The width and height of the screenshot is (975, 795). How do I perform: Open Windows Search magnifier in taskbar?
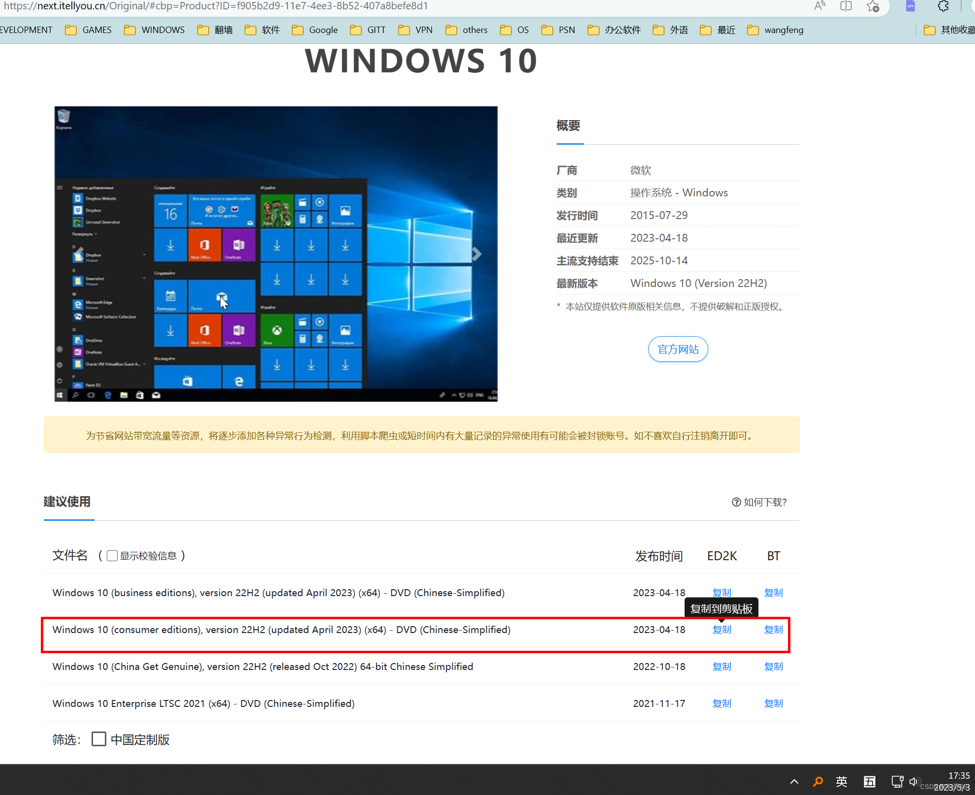(818, 782)
